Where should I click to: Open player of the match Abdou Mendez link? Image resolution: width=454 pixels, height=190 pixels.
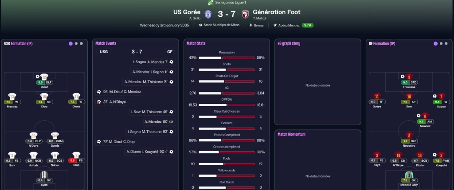point(289,26)
